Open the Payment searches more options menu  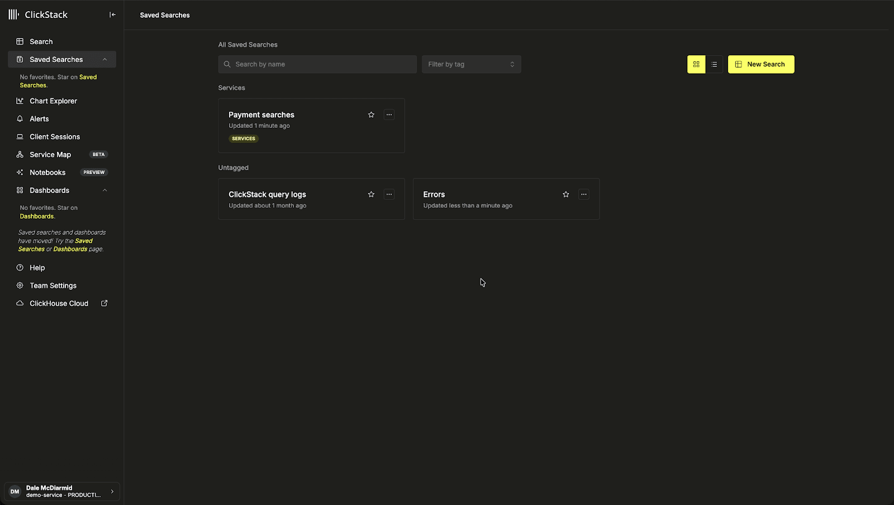point(389,115)
